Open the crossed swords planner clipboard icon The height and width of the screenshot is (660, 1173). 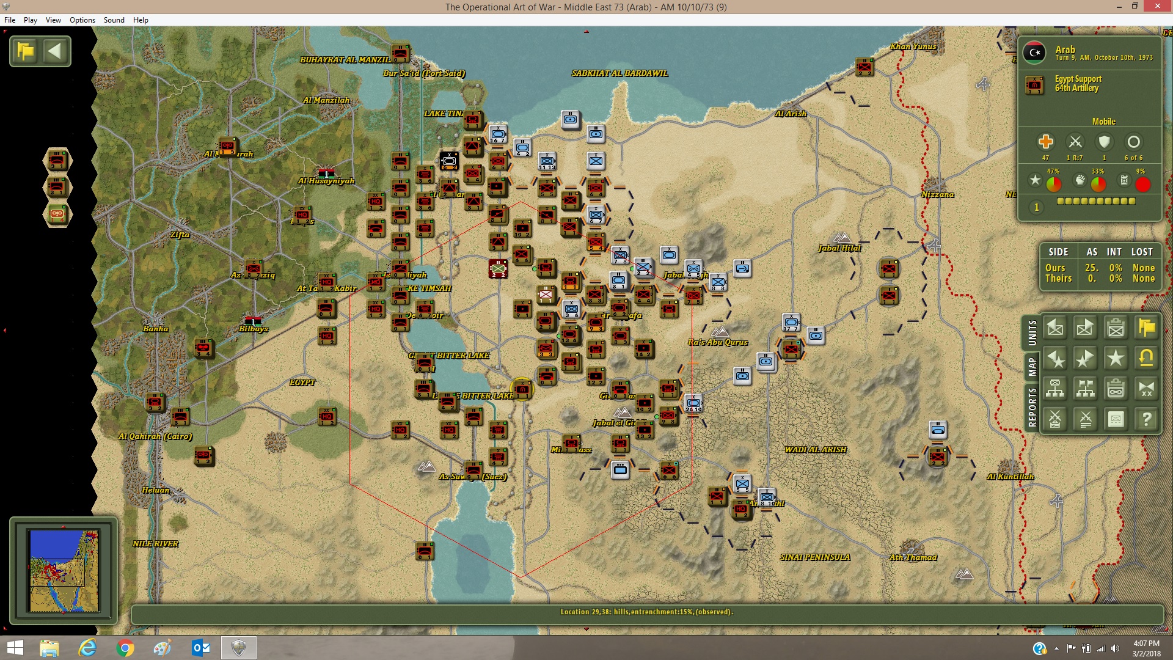pyautogui.click(x=1055, y=419)
